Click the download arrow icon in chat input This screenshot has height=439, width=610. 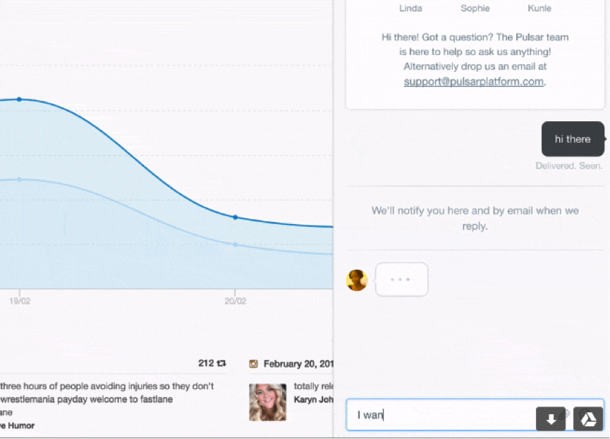(x=550, y=419)
